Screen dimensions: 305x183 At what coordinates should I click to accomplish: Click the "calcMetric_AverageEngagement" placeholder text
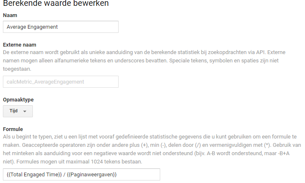coord(45,82)
